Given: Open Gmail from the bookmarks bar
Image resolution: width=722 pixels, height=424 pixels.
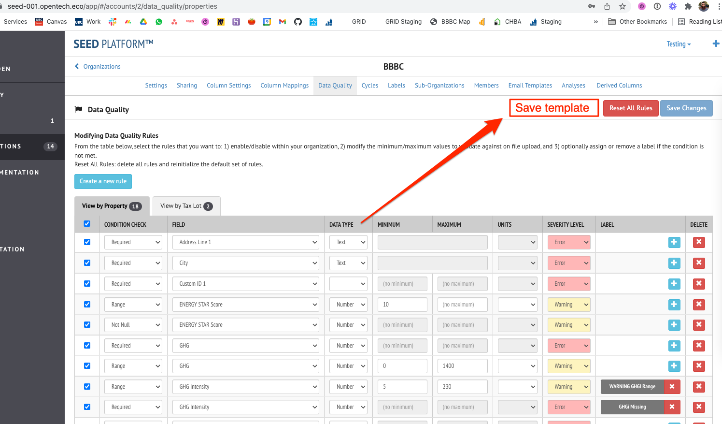Looking at the screenshot, I should click(x=282, y=21).
